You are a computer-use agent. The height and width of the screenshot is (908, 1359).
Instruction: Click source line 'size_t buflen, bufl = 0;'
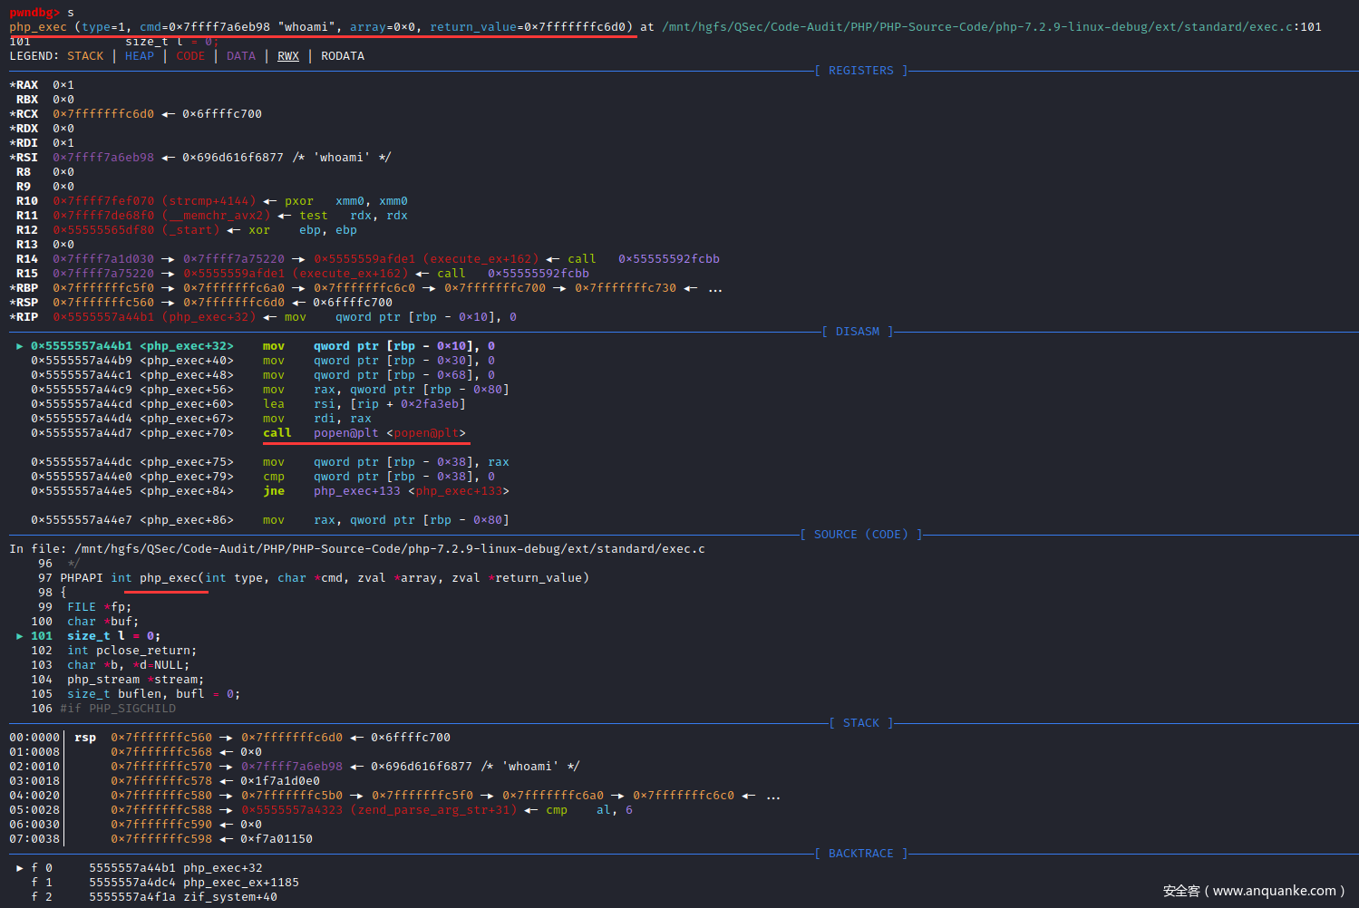coord(154,694)
